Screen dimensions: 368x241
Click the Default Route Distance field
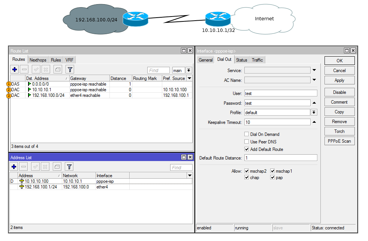(281, 158)
